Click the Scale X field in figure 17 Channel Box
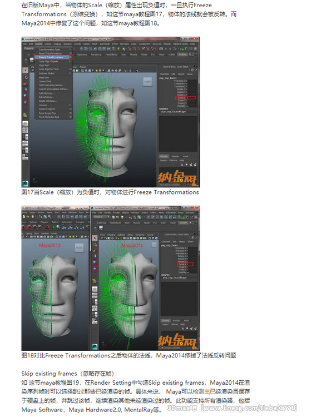 (186, 98)
